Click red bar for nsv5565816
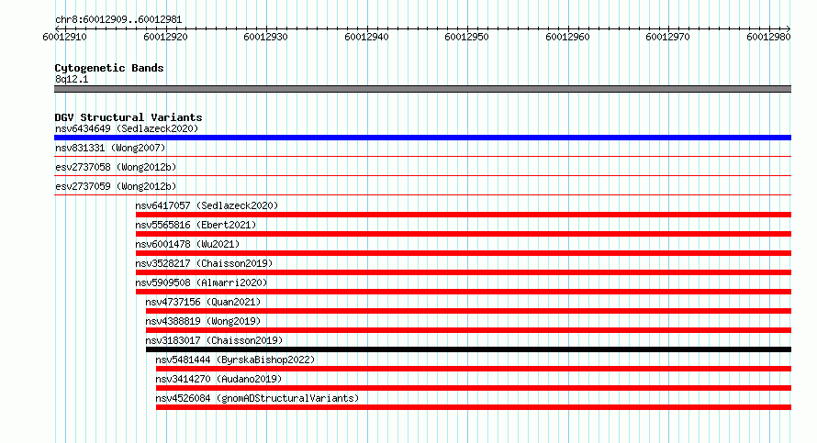Screen dimensions: 817x443 coord(464,234)
